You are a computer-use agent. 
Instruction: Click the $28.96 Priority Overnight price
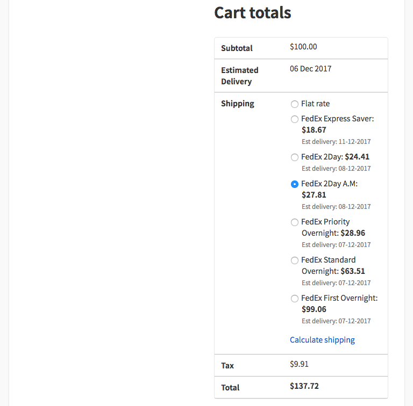tap(353, 233)
